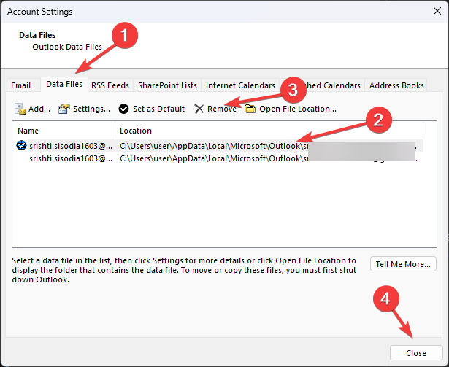Click the Add... label in toolbar

pos(39,109)
